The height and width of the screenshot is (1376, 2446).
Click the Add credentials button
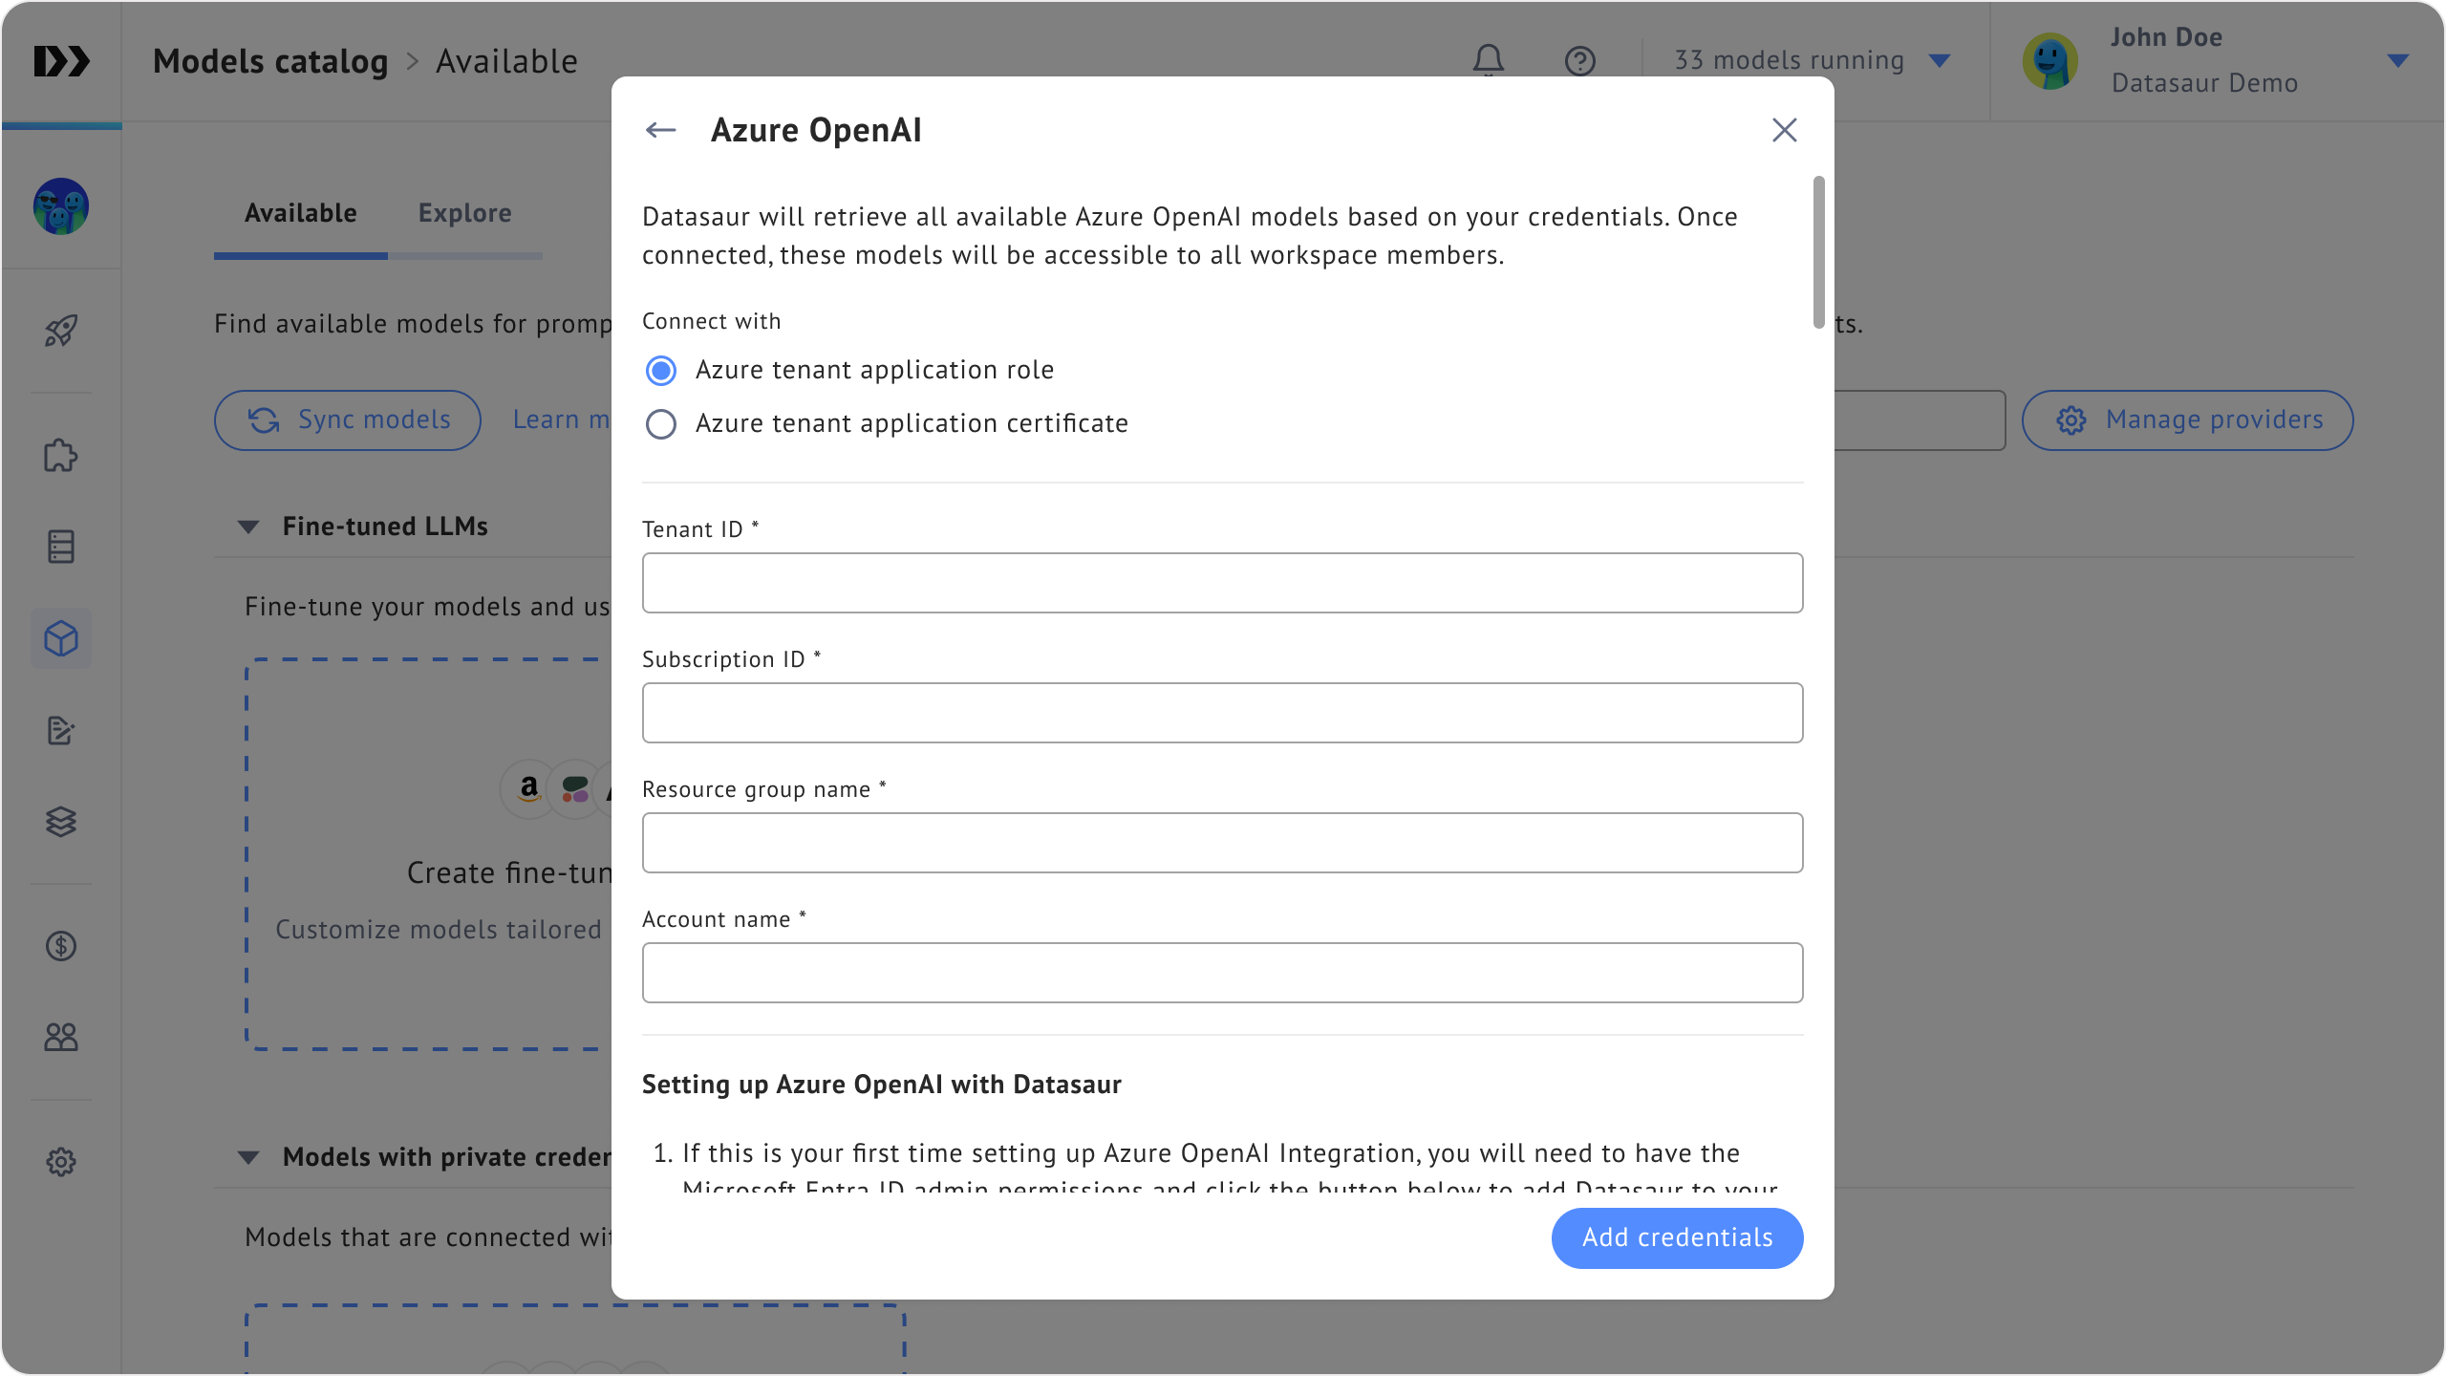pos(1677,1237)
